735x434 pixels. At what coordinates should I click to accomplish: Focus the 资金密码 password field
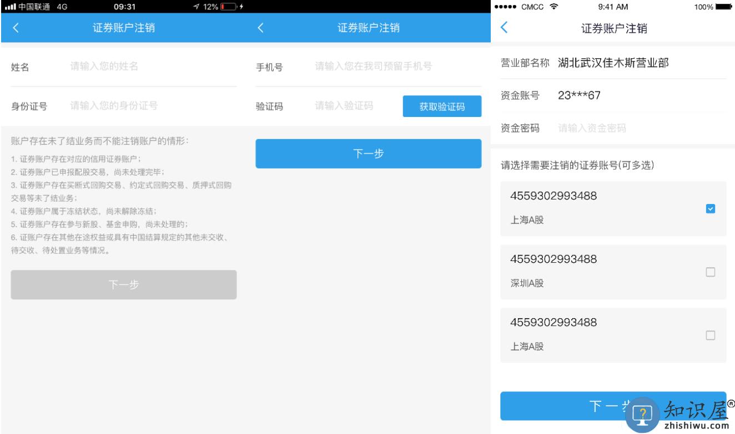tap(638, 129)
